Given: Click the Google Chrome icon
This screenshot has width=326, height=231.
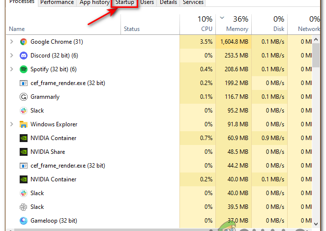Looking at the screenshot, I should [24, 42].
